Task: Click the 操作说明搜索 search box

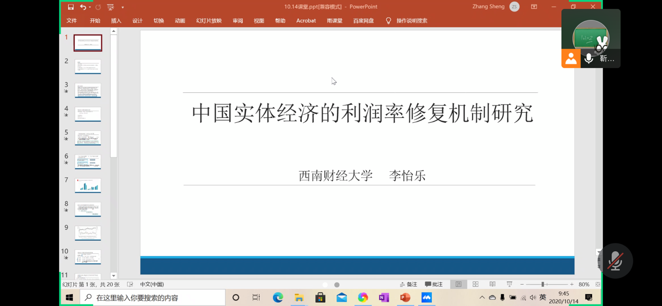Action: pyautogui.click(x=411, y=21)
